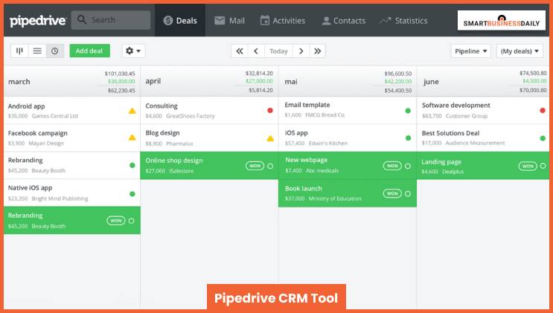Click WON badge on Book launch deal
Image resolution: width=553 pixels, height=313 pixels.
[x=392, y=193]
